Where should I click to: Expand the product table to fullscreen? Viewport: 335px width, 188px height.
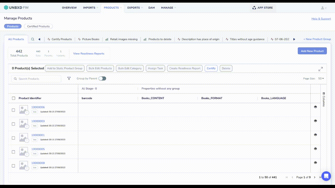pos(320,69)
